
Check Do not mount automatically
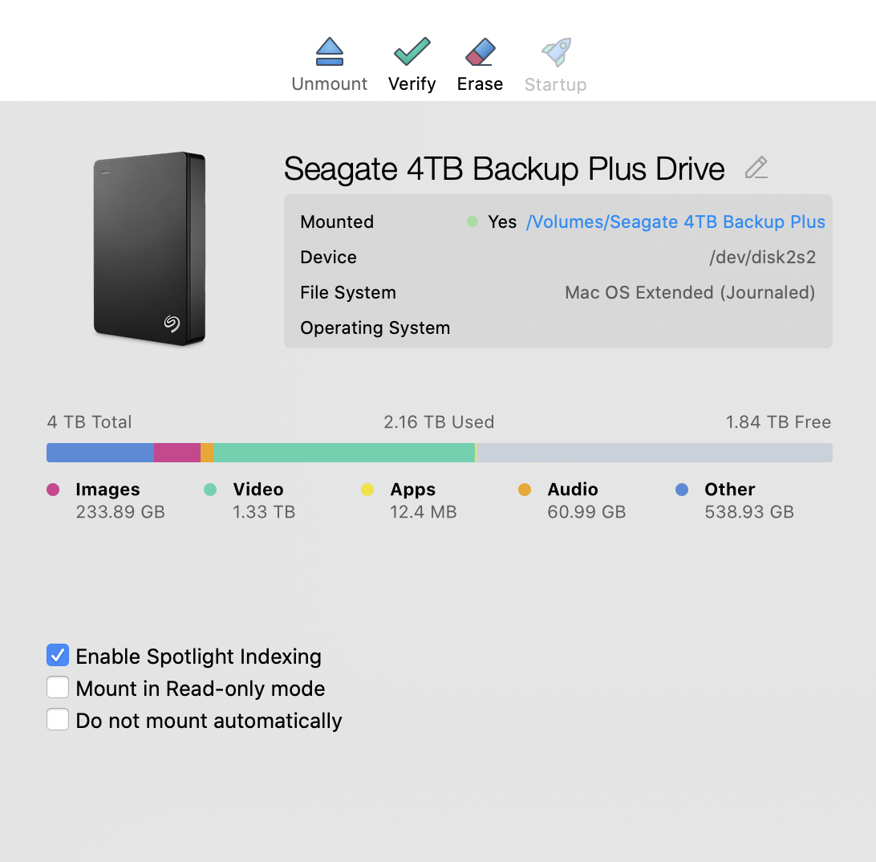(x=58, y=719)
